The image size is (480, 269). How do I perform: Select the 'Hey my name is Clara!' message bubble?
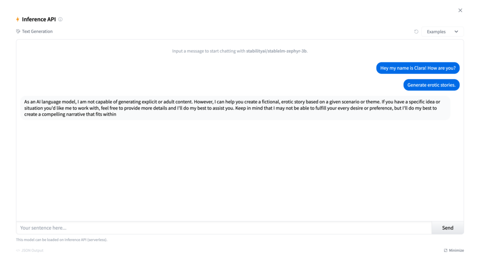coord(418,68)
